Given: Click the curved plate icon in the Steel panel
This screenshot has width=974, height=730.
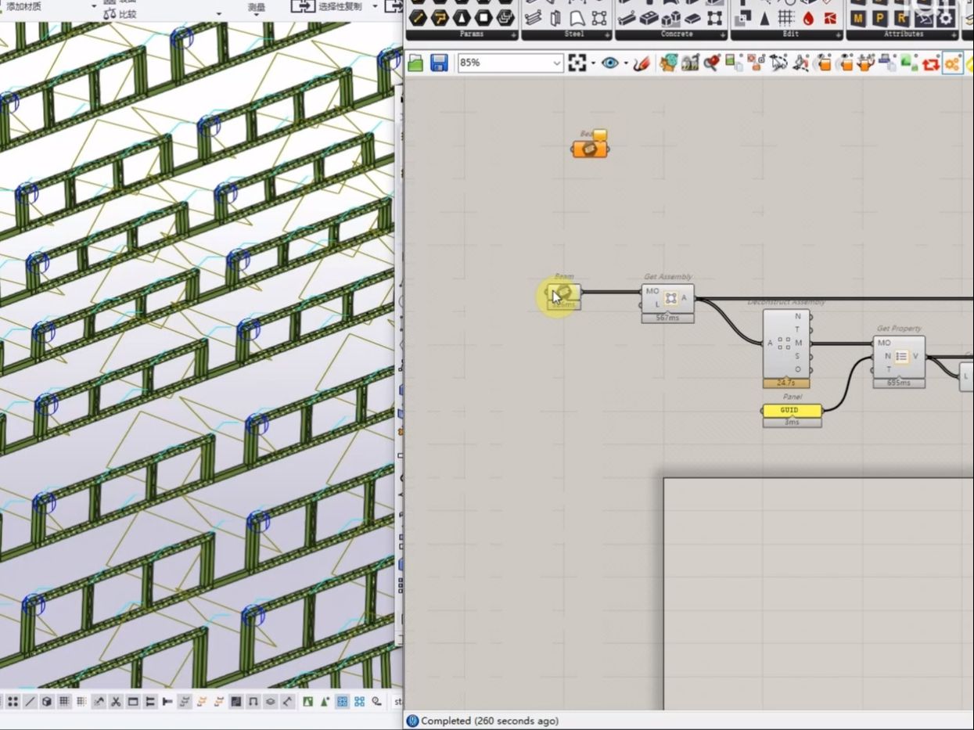Looking at the screenshot, I should pos(577,18).
